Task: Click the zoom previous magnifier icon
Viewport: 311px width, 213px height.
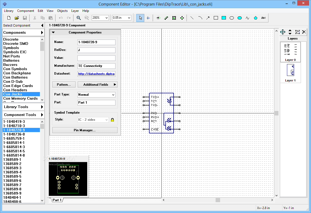Action: point(86,18)
